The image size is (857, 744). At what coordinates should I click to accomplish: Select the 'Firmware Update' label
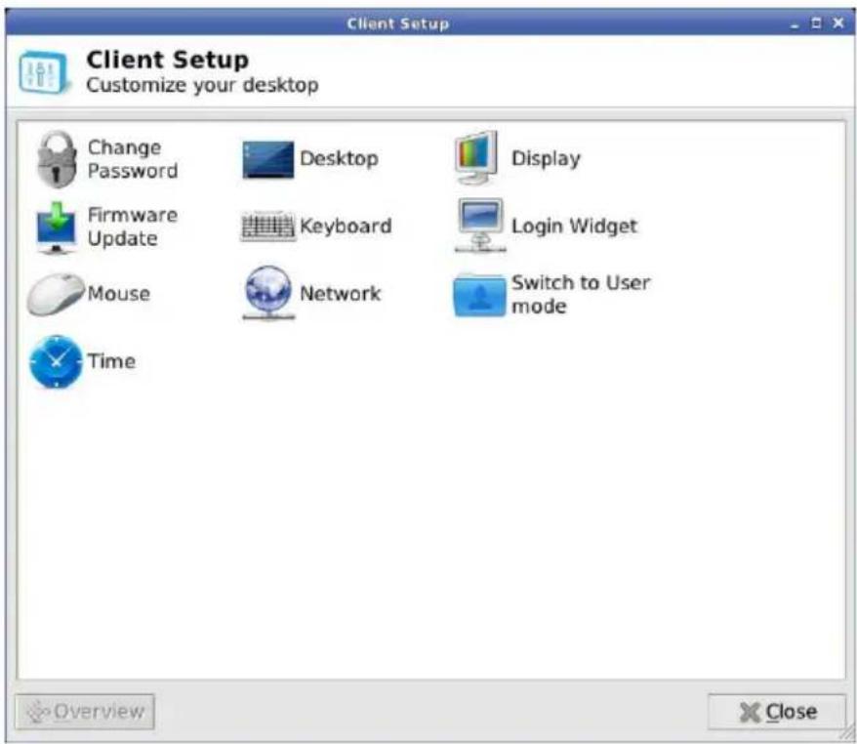click(133, 227)
